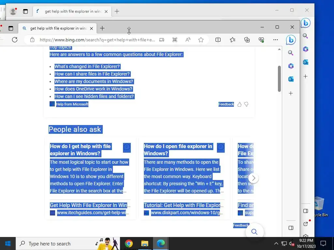This screenshot has height=250, width=334.
Task: Open Google Chrome from the taskbar
Action: [129, 243]
